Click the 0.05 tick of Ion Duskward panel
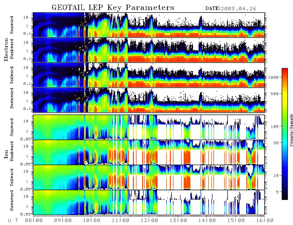 25,164
